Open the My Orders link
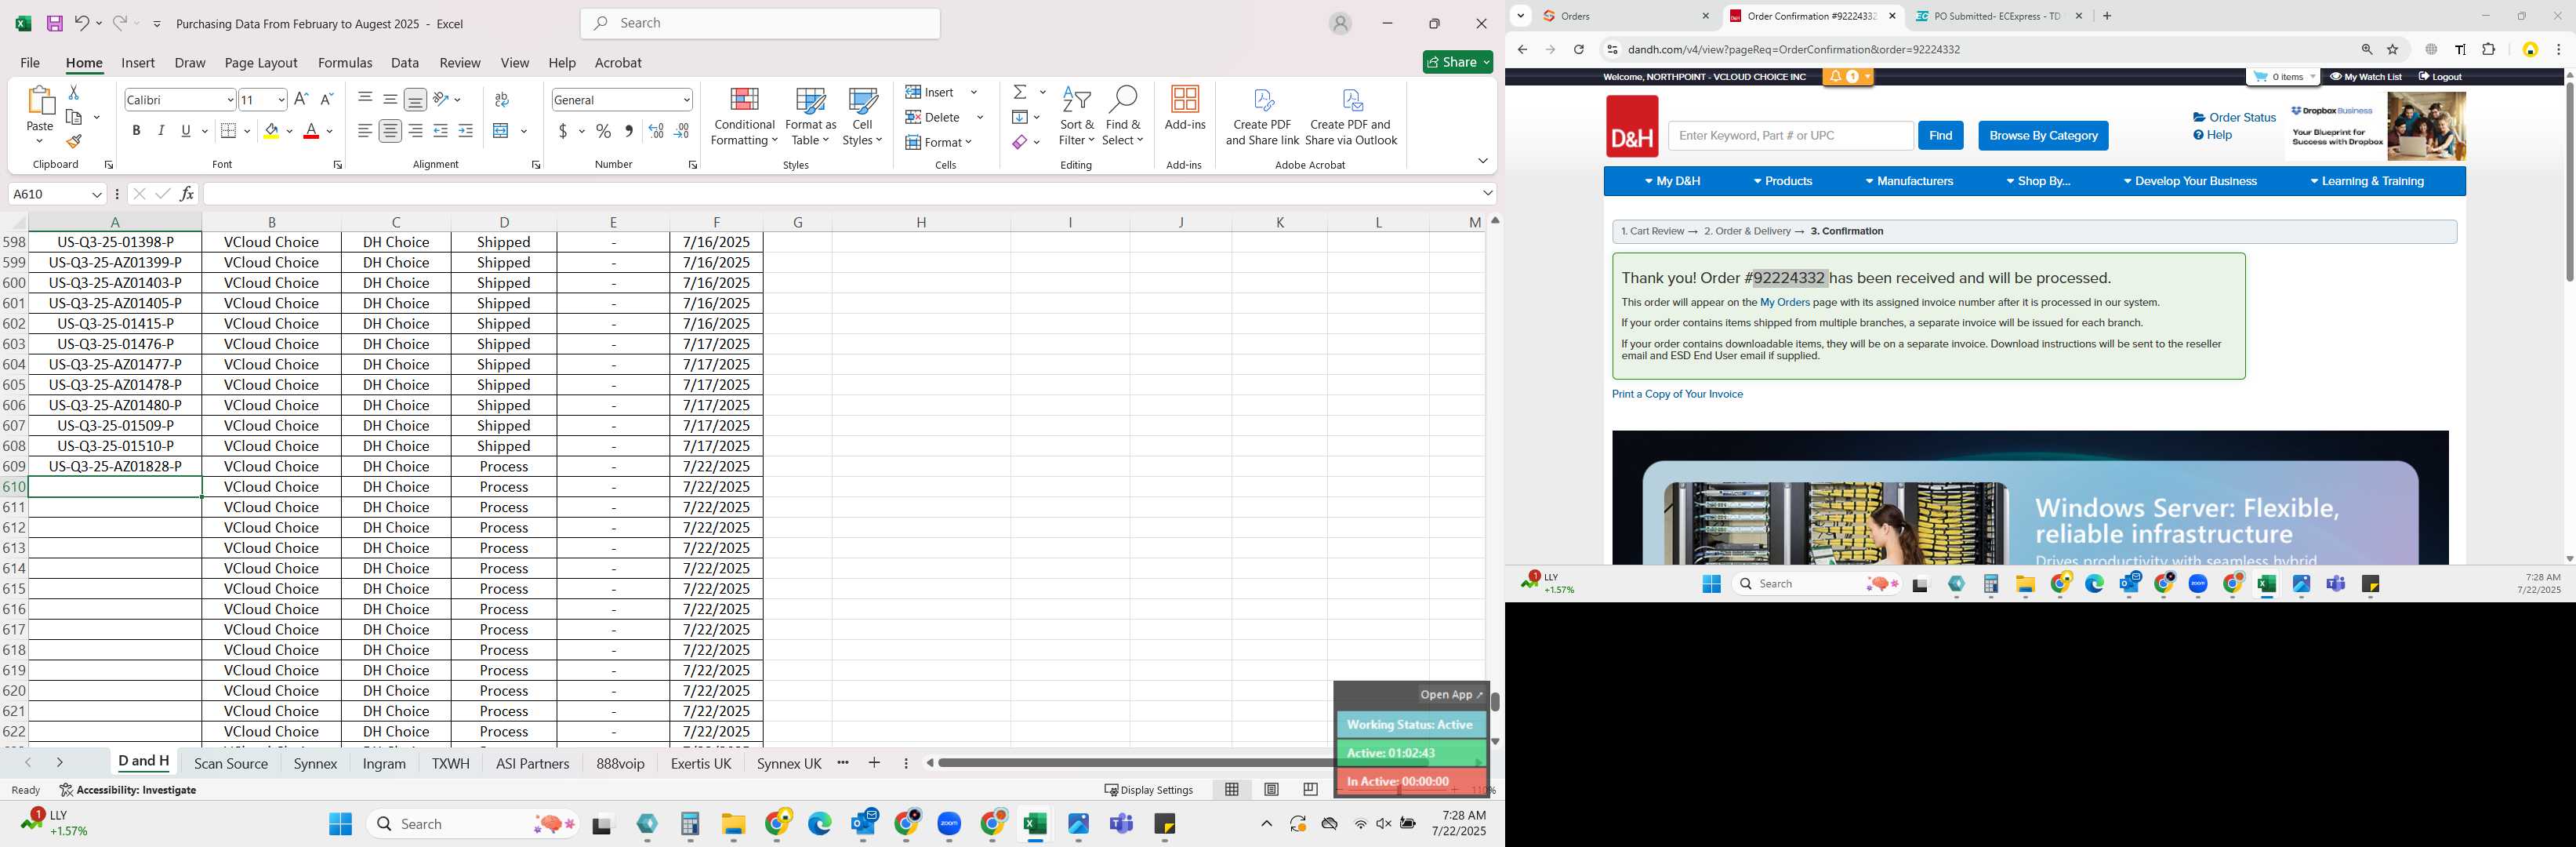The image size is (2576, 847). (x=1784, y=302)
